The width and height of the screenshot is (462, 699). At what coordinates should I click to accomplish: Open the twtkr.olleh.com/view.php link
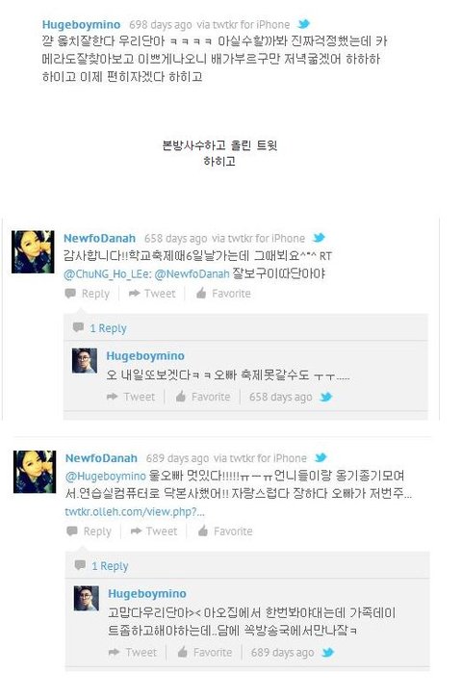tap(135, 511)
